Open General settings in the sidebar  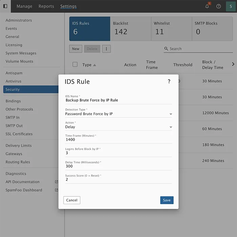click(x=13, y=37)
